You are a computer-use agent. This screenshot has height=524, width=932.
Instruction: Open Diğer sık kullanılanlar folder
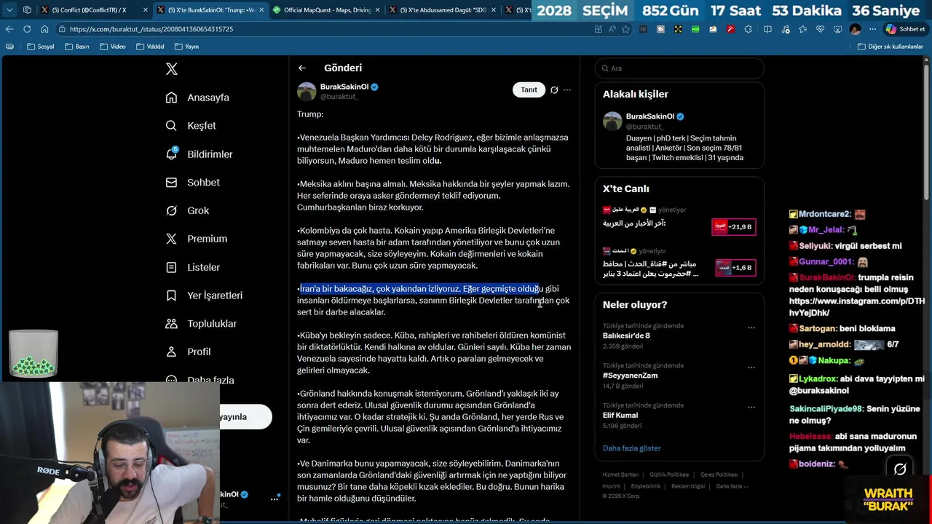(x=890, y=47)
